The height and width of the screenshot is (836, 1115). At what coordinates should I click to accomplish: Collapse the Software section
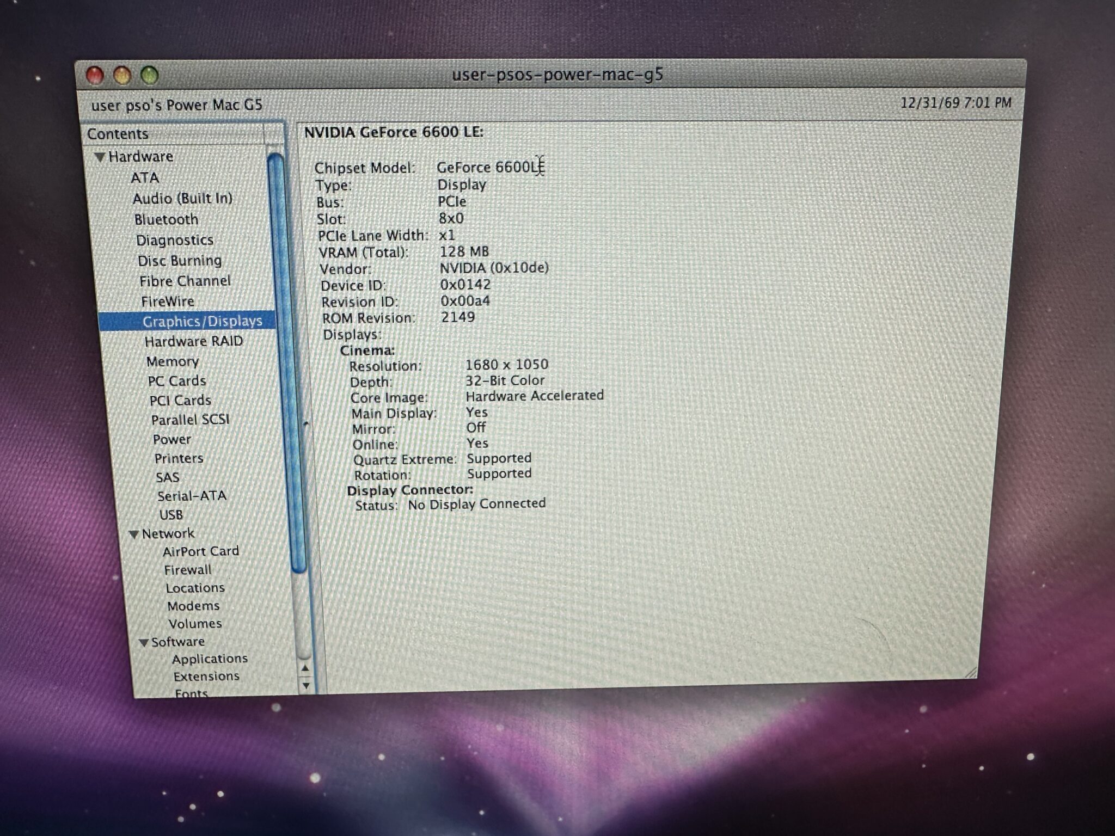click(x=144, y=642)
